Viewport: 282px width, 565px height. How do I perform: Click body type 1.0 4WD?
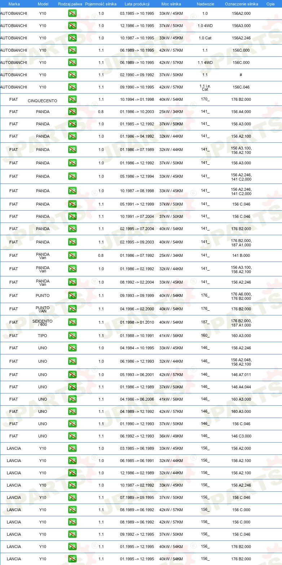click(205, 26)
